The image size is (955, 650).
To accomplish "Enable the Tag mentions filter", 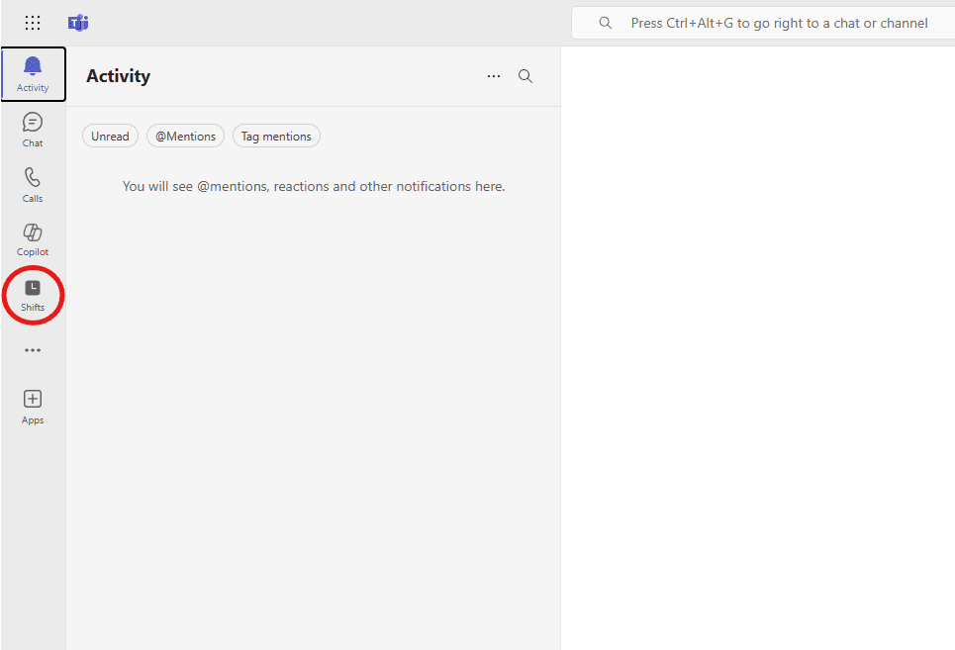I will tap(276, 137).
